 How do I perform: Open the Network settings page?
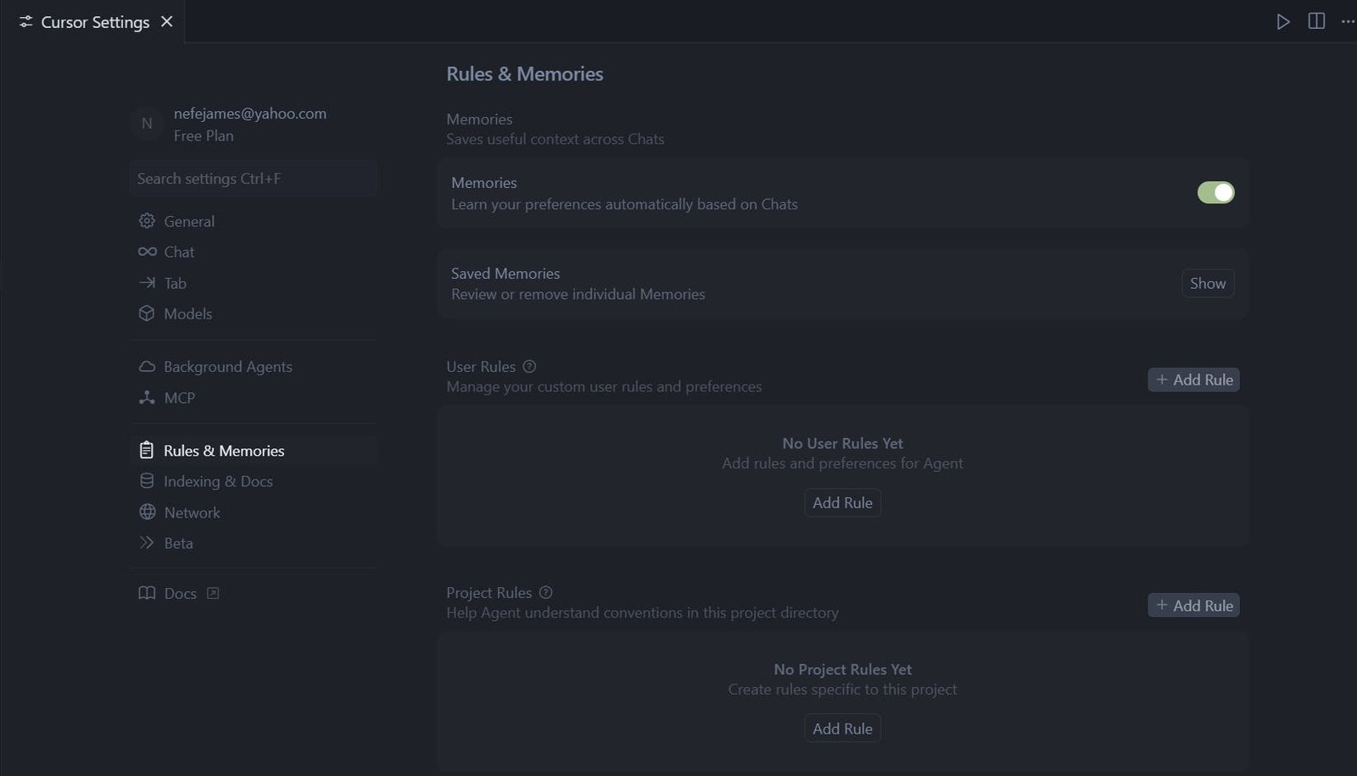192,513
